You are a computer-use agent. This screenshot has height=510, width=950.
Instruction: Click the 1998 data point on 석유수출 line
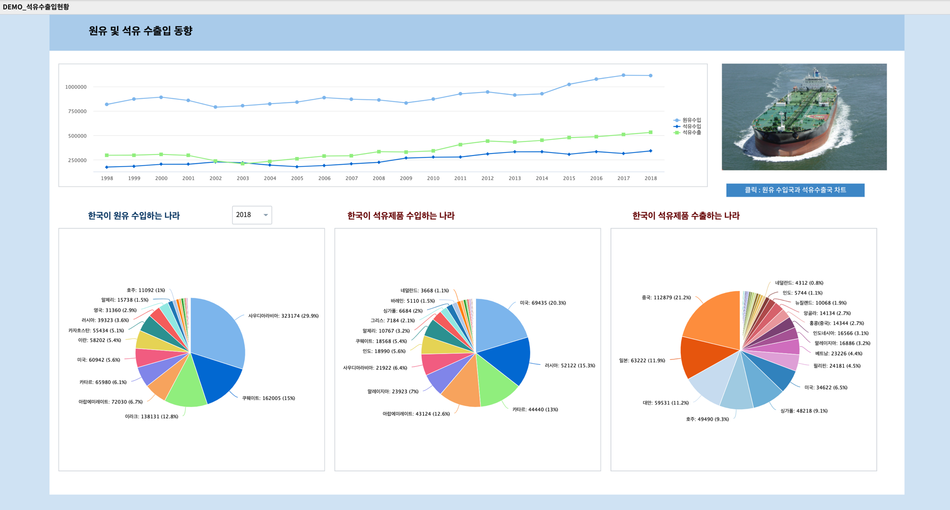[107, 155]
